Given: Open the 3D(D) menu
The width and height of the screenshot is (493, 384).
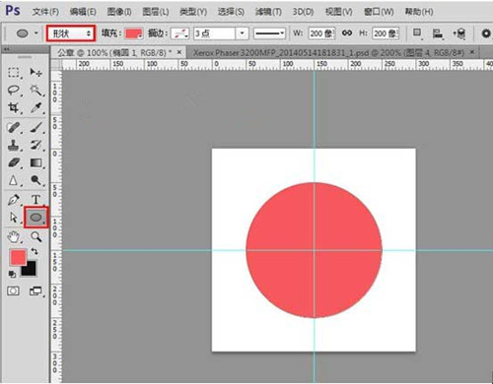Looking at the screenshot, I should coord(303,12).
